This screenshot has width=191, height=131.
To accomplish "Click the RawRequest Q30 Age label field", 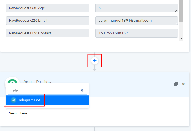I will (x=48, y=8).
